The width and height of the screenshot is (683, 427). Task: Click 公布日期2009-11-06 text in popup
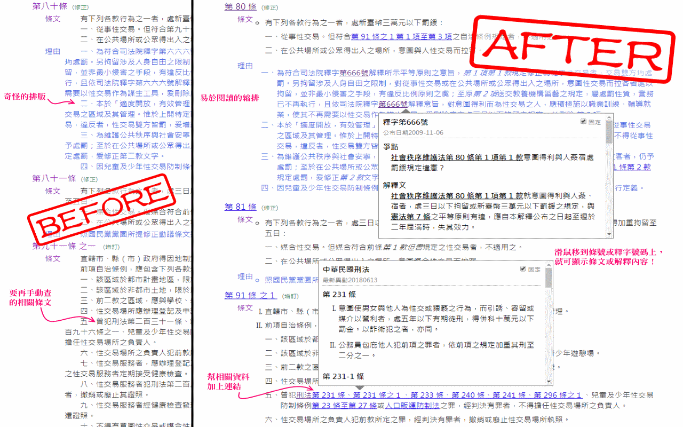point(413,132)
